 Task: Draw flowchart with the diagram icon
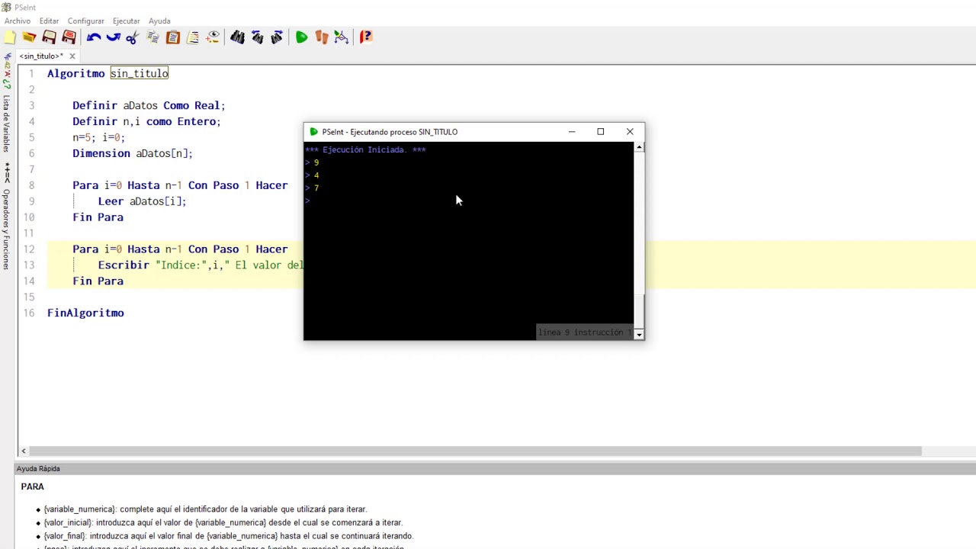342,37
